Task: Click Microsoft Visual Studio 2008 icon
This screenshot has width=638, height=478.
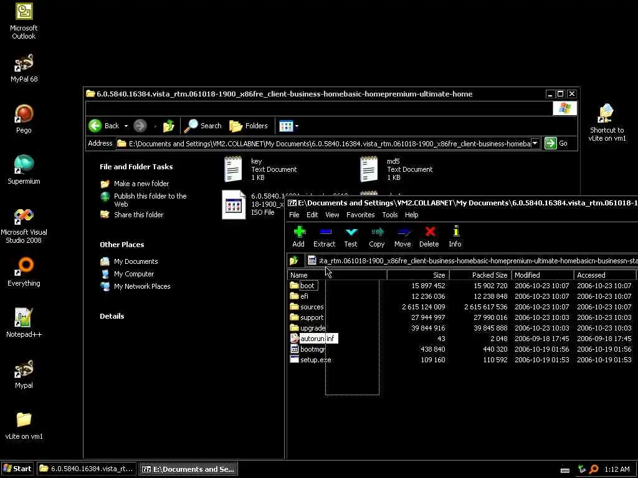Action: [x=24, y=225]
